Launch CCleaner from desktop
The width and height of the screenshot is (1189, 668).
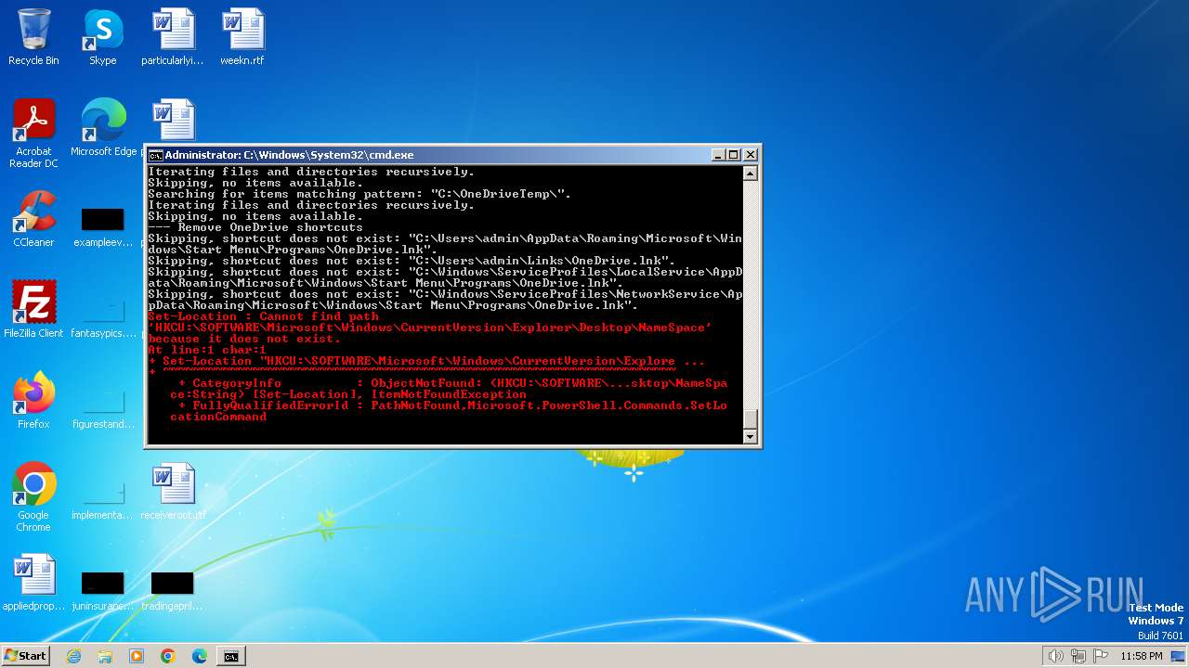click(33, 219)
